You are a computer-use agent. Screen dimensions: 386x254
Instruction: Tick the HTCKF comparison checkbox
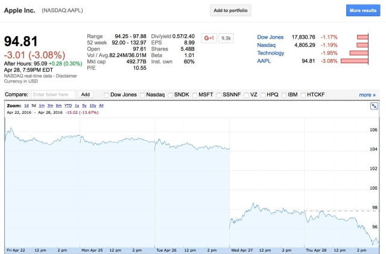[x=303, y=95]
